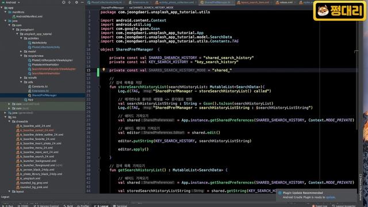Viewport: 368px width, 207px height.
Task: Collapse the activities package
Action: pyautogui.click(x=21, y=39)
